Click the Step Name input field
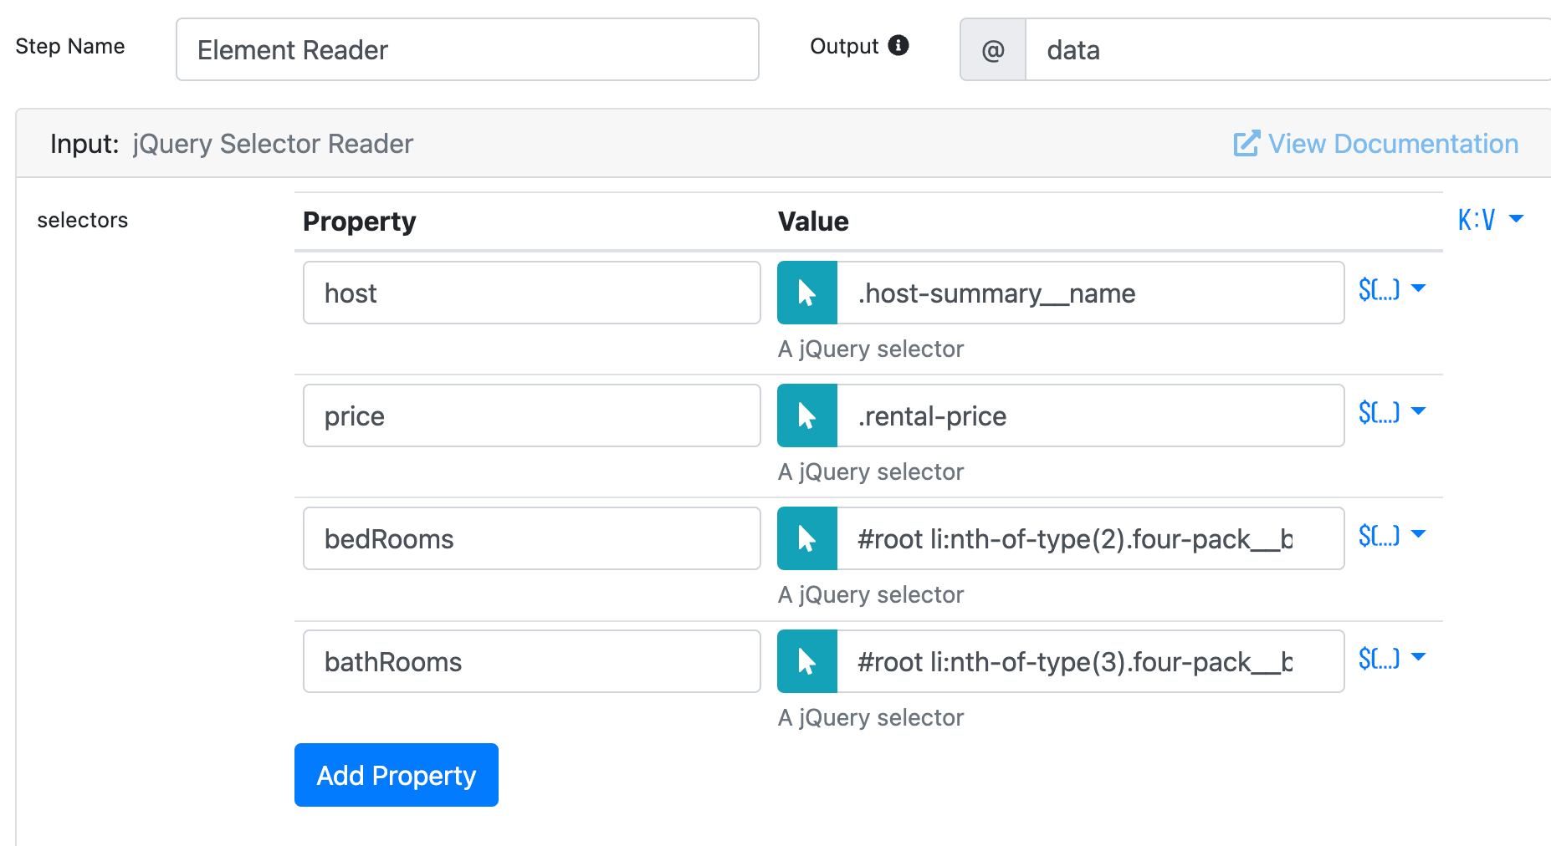 [468, 50]
